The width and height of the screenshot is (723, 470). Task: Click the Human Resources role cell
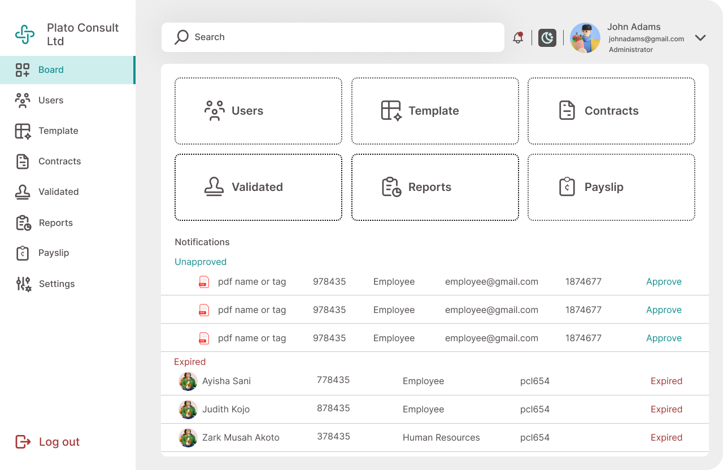click(x=441, y=438)
